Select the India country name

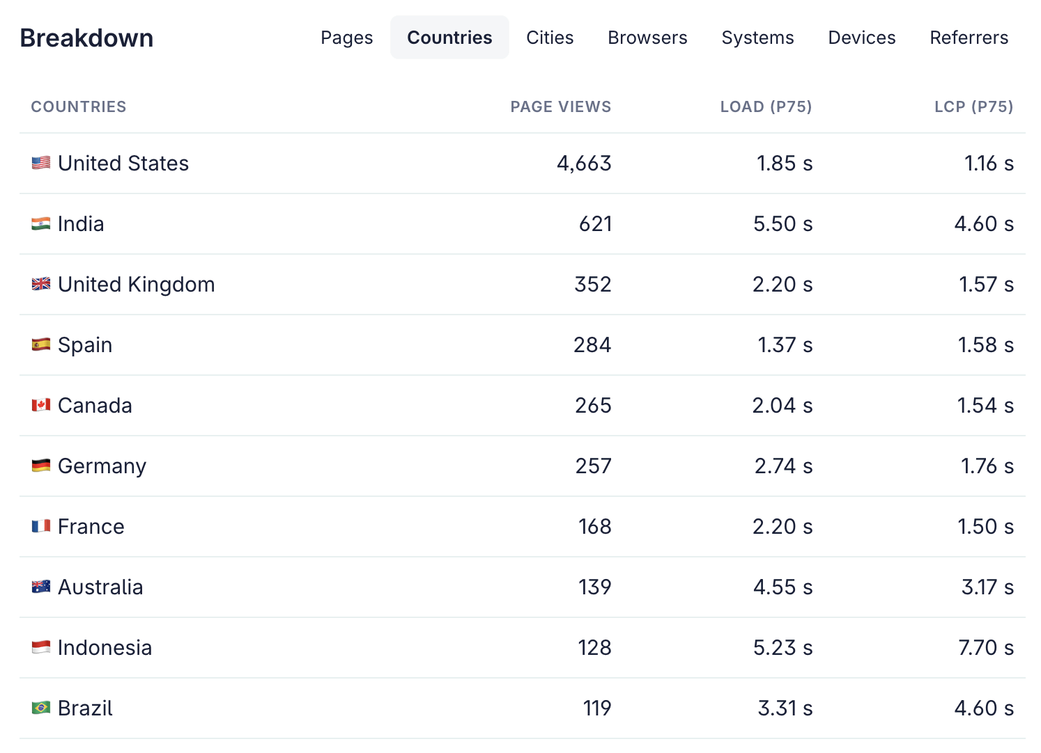coord(81,223)
